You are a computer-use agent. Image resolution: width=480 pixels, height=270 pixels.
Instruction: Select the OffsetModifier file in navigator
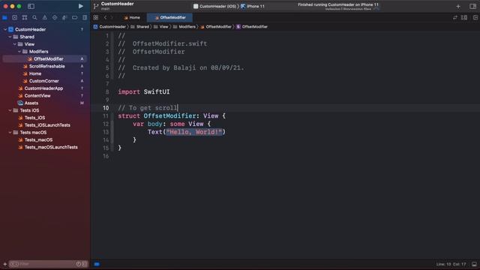[x=45, y=58]
